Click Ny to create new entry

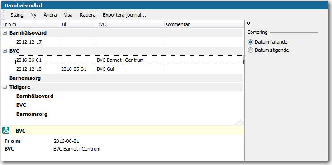(x=33, y=15)
